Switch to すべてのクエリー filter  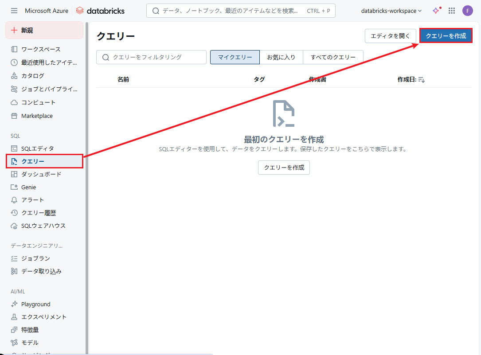point(333,57)
